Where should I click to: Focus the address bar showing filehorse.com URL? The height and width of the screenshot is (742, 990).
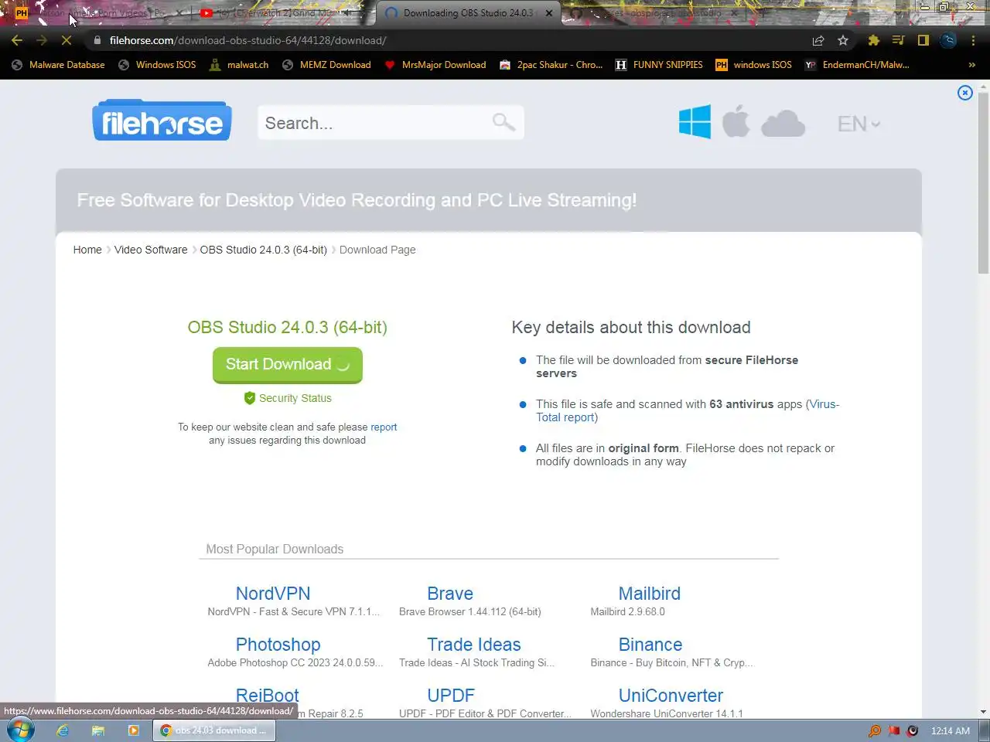pyautogui.click(x=449, y=40)
